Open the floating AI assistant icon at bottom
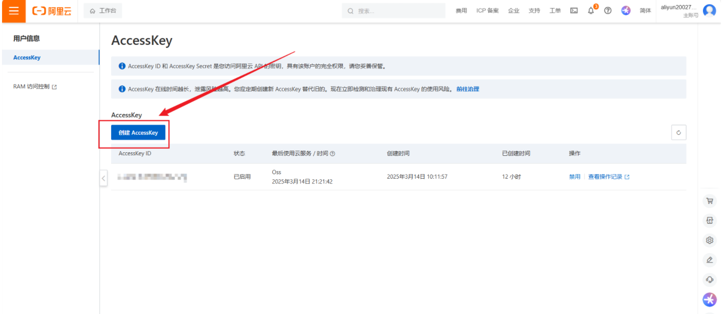This screenshot has height=314, width=728. [x=709, y=300]
